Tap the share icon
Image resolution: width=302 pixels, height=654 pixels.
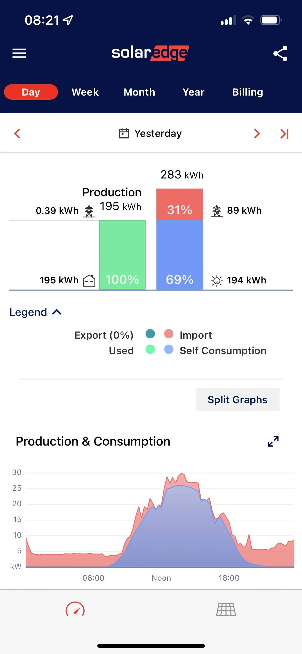pyautogui.click(x=280, y=53)
